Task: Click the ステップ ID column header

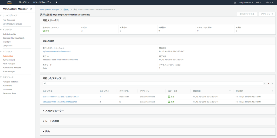Action: (x=48, y=91)
